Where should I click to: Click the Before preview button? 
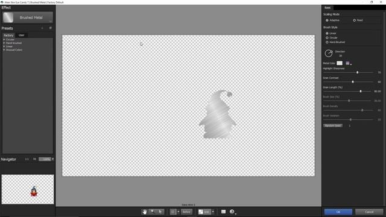[186, 212]
